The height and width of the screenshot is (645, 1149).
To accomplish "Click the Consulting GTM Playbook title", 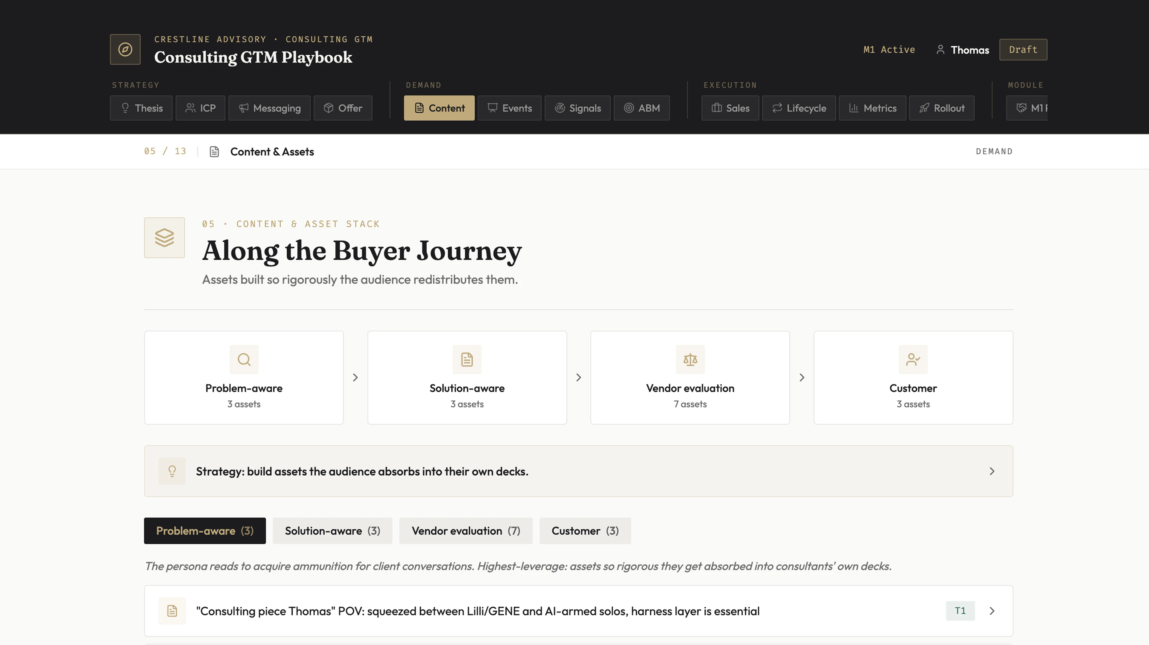I will [x=253, y=57].
